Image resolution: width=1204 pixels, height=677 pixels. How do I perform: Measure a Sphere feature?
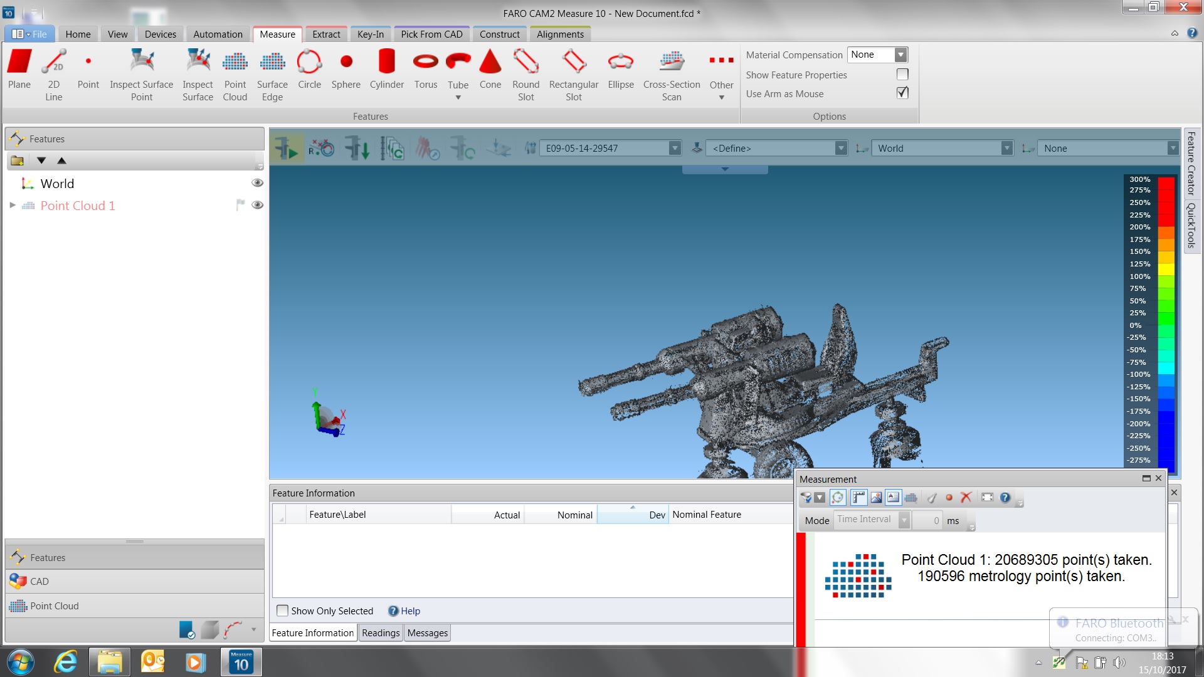click(346, 69)
